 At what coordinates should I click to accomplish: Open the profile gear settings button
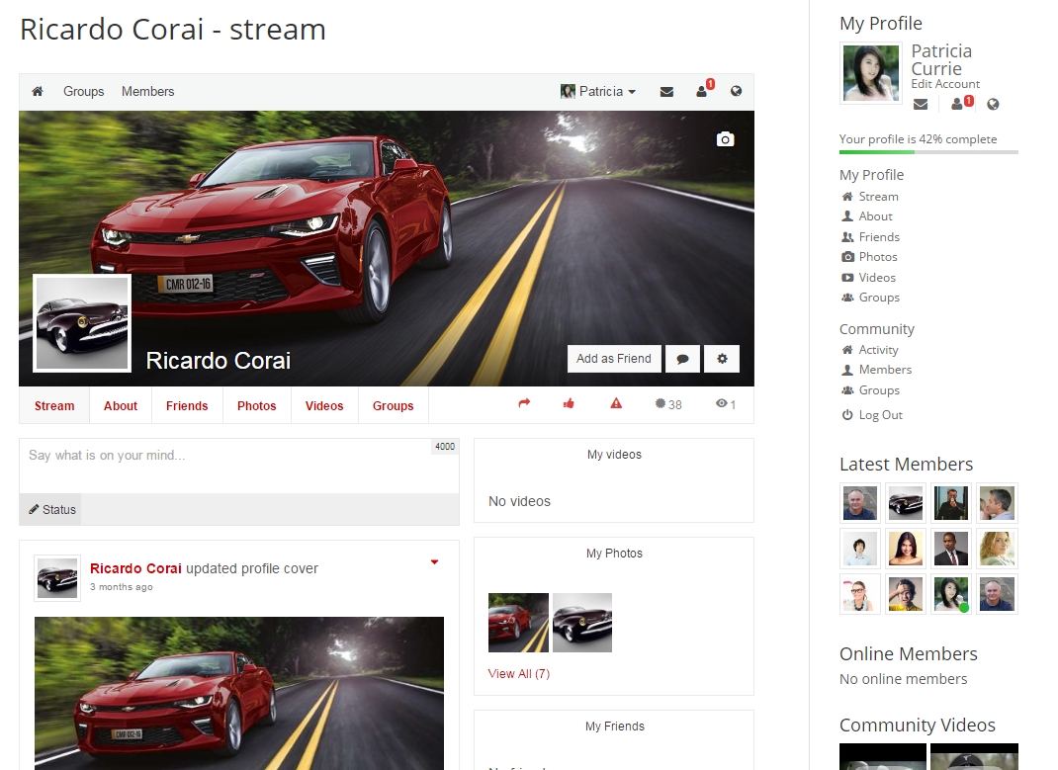click(x=722, y=359)
